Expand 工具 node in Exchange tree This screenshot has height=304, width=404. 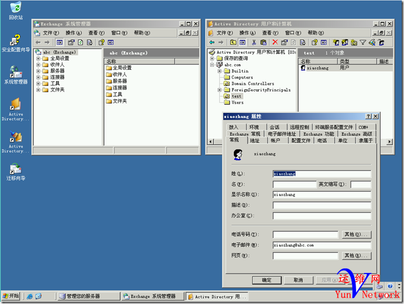38,84
